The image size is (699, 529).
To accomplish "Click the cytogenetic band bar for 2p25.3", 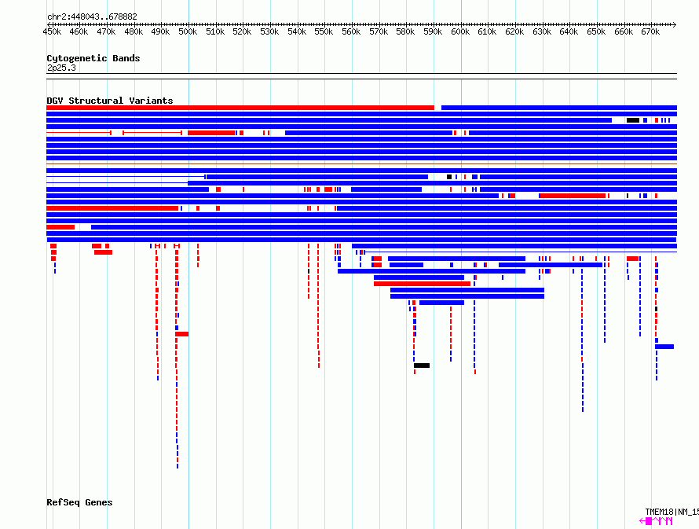I will pos(361,76).
